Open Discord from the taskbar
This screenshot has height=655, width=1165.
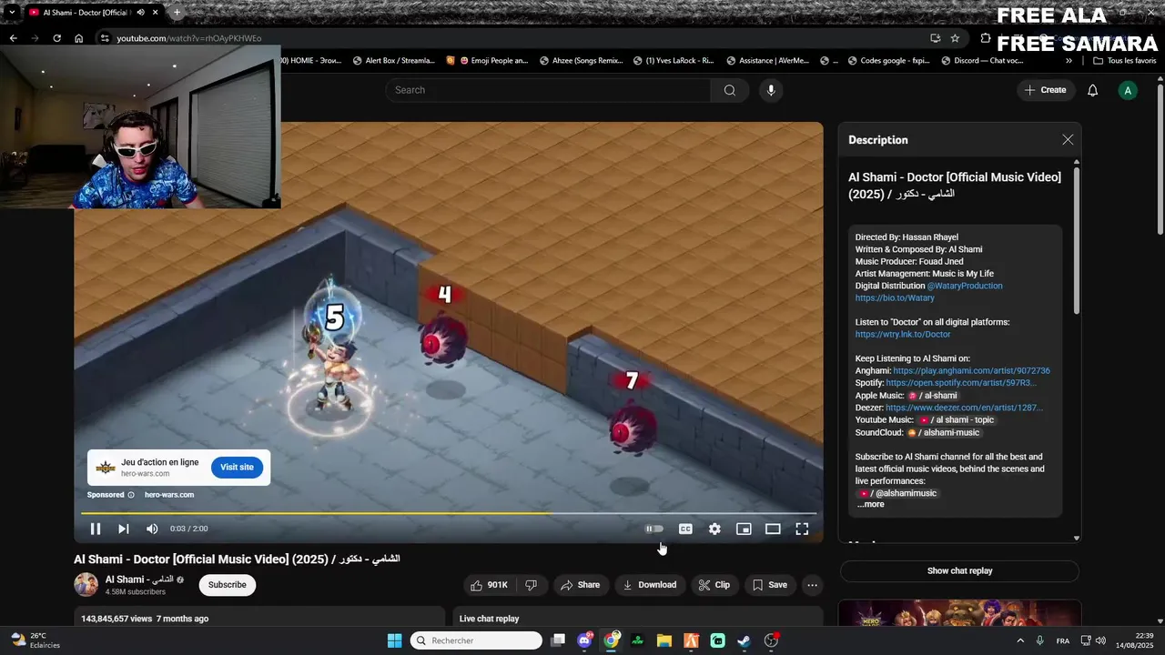point(585,640)
